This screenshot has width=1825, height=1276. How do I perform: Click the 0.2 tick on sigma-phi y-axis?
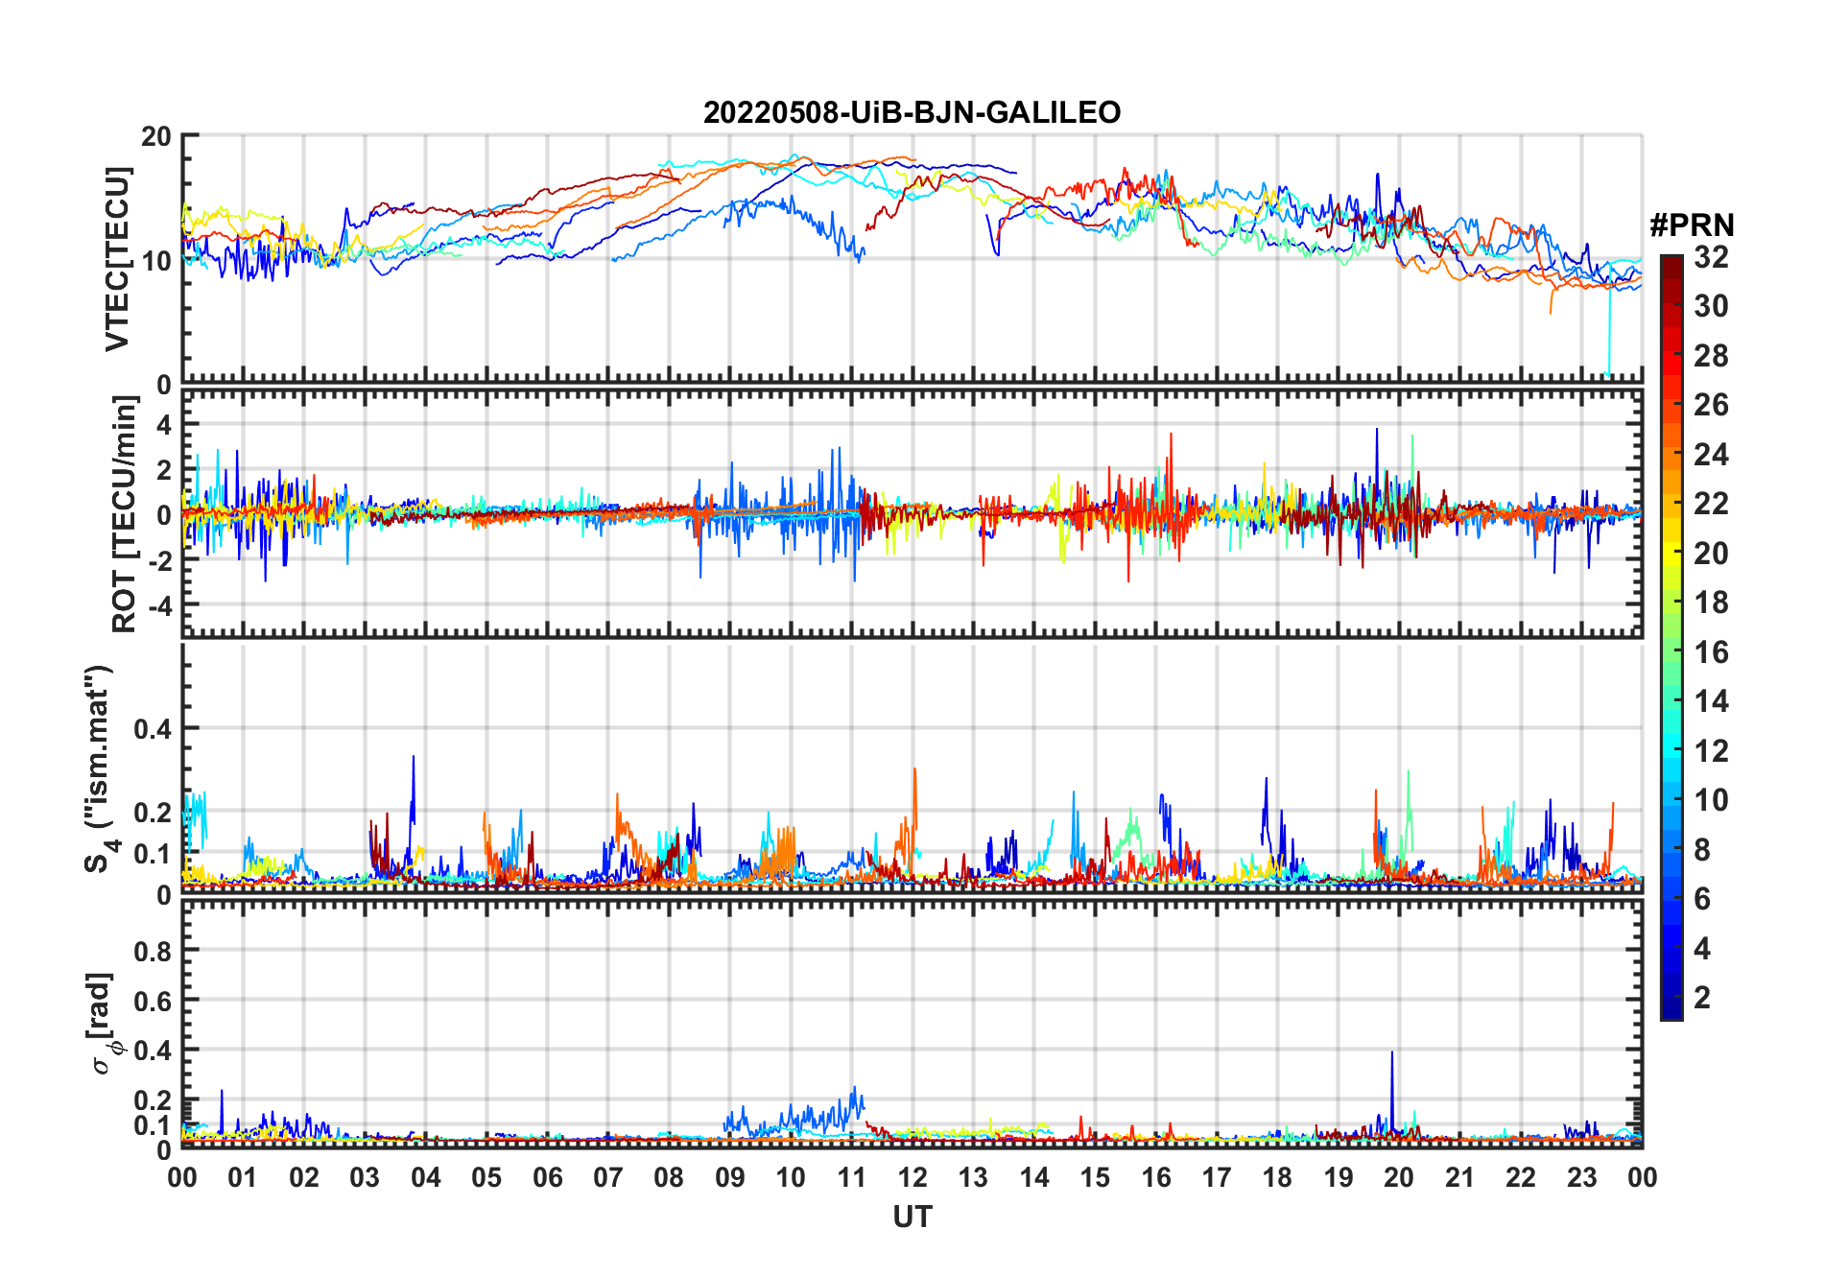(153, 1099)
